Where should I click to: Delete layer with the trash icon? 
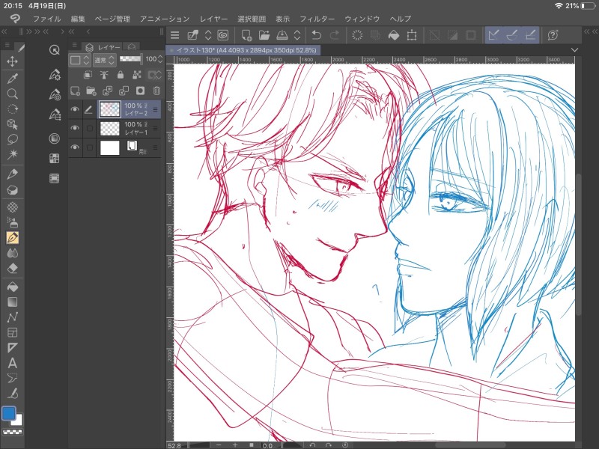click(x=156, y=91)
